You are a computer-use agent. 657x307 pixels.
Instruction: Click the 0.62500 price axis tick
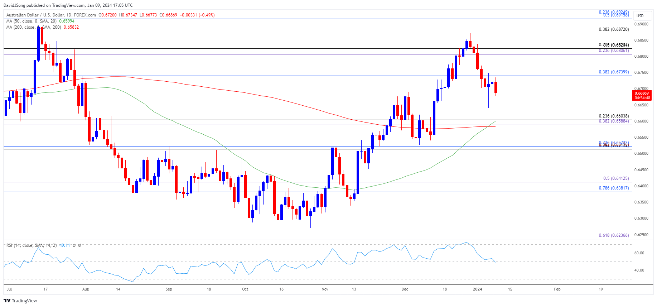(x=641, y=235)
